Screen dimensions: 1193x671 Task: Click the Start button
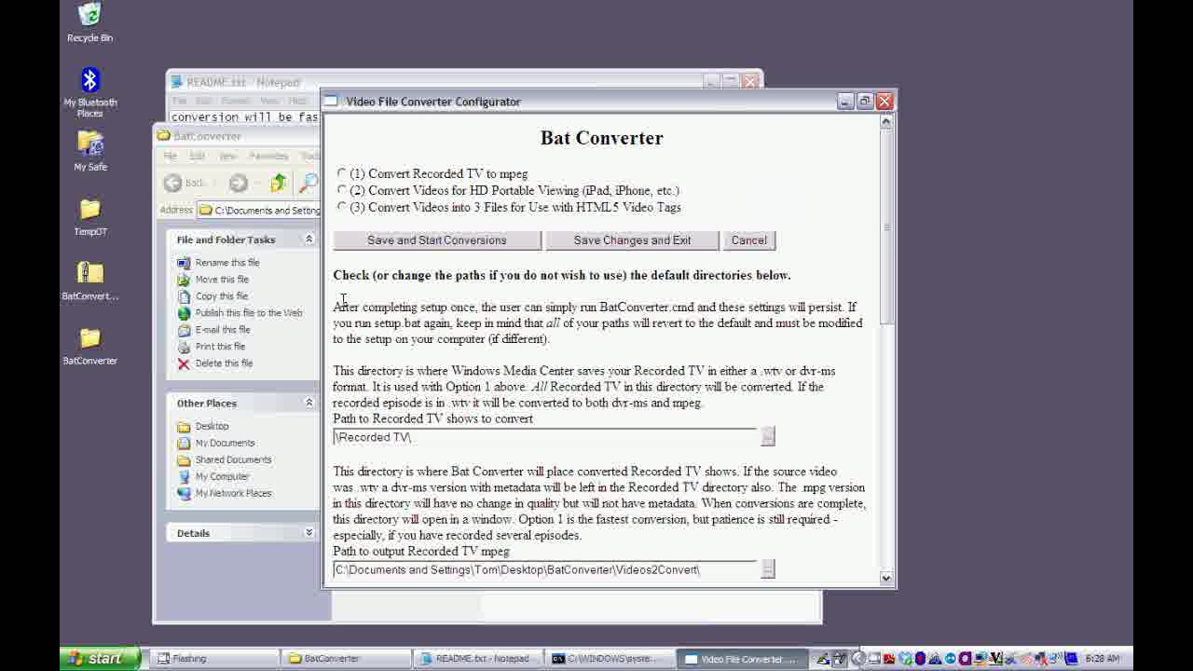point(100,658)
